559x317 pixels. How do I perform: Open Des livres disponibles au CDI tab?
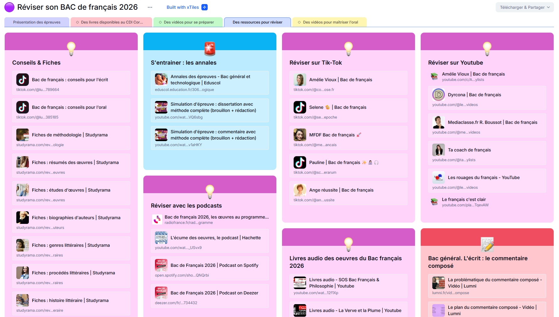pyautogui.click(x=111, y=22)
